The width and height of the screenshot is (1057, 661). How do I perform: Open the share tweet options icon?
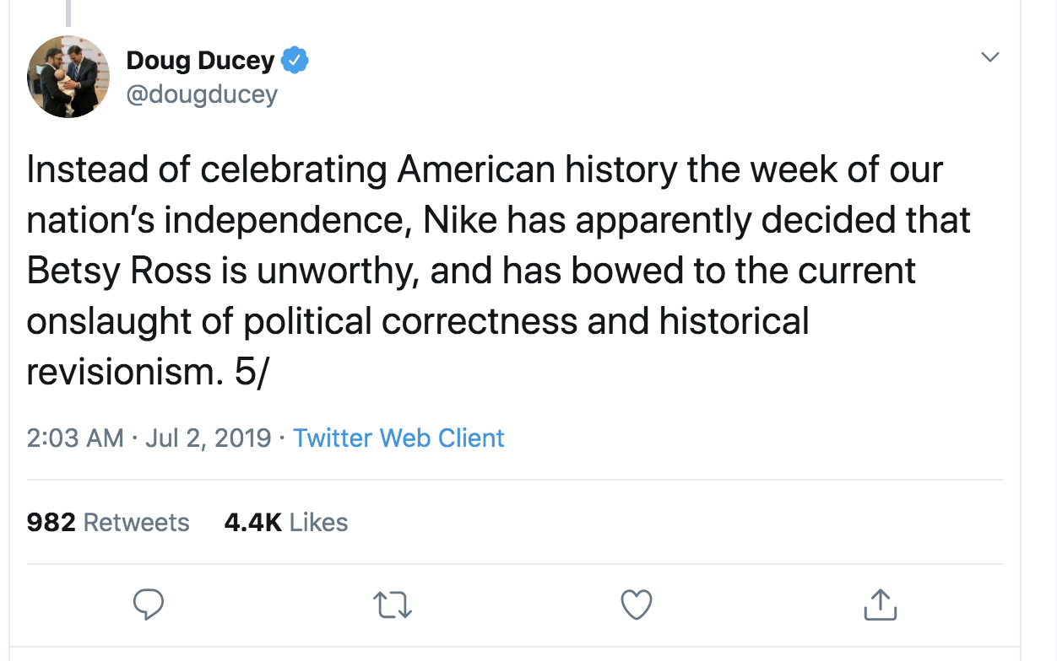point(879,604)
